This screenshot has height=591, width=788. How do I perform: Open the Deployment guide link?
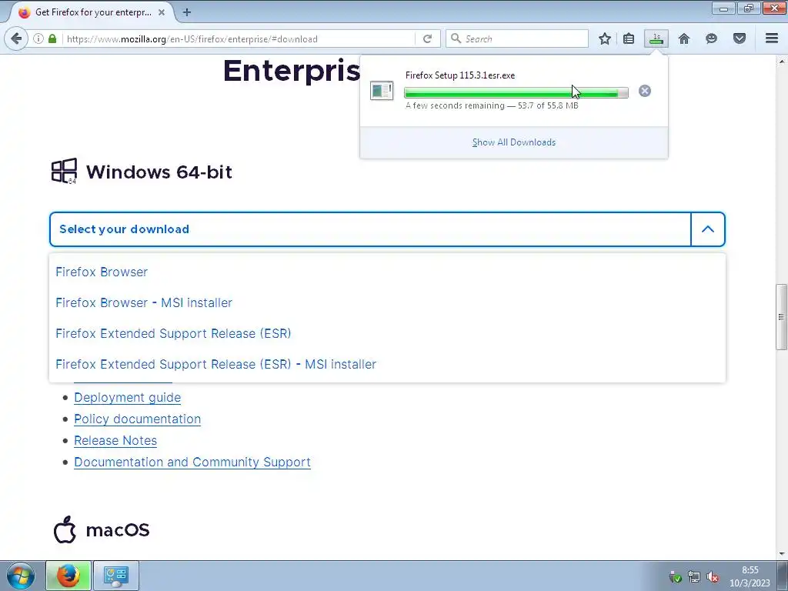127,398
